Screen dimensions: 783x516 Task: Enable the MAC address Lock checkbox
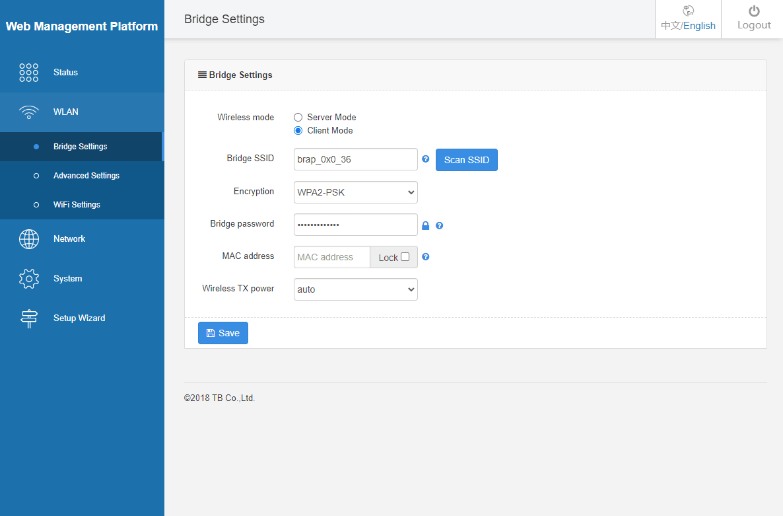[x=405, y=257]
